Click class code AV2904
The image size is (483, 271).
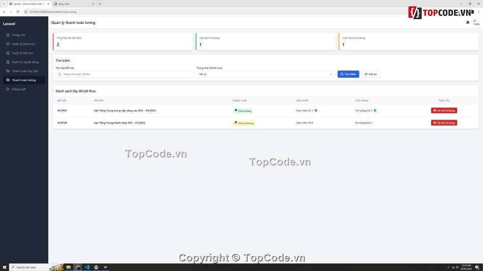62,111
